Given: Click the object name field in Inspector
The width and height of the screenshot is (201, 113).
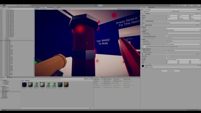Looking at the screenshot, I should 170,9.
